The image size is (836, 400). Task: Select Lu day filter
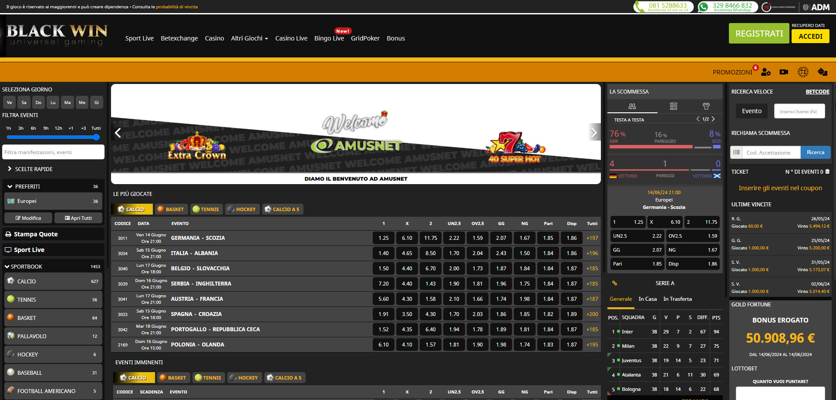point(53,103)
